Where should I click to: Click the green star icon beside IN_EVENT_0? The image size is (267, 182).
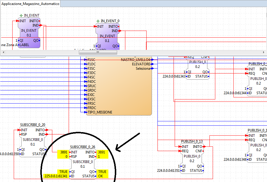click(x=98, y=21)
